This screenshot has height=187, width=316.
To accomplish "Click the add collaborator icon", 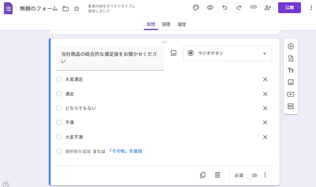I will (x=268, y=7).
